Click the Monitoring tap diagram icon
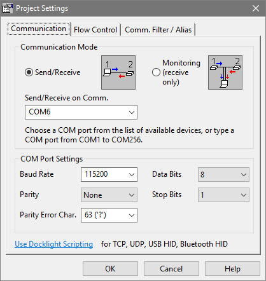266x281 pixels. click(x=225, y=72)
